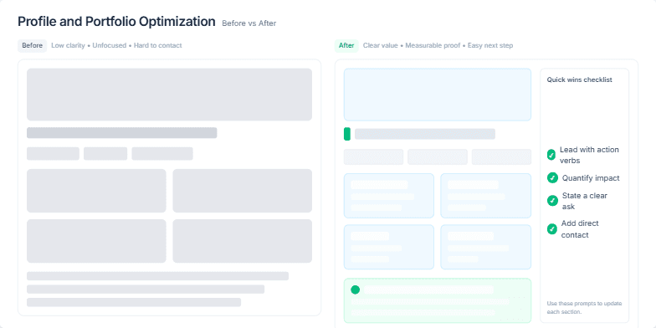Click the green call-to-action box in After panel
The height and width of the screenshot is (328, 656).
click(438, 300)
